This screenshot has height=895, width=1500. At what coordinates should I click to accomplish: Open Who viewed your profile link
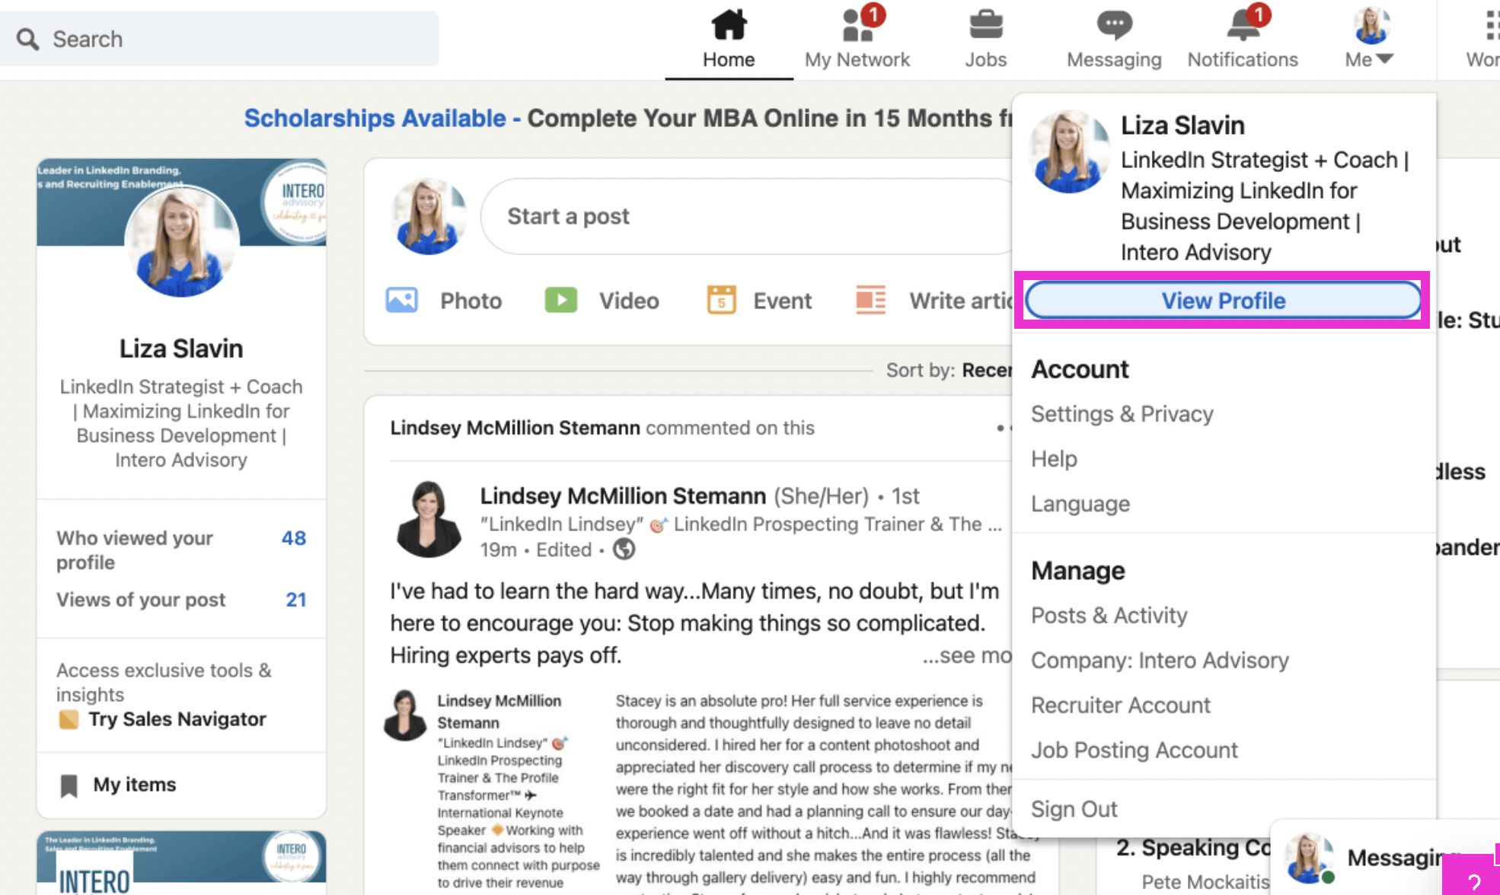pos(134,549)
